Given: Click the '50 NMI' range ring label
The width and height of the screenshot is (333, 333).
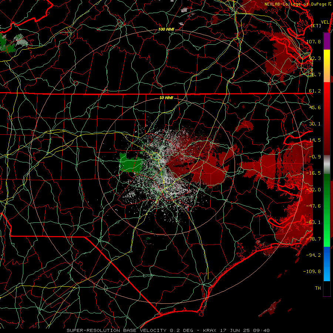Looking at the screenshot, I should pos(166,98).
